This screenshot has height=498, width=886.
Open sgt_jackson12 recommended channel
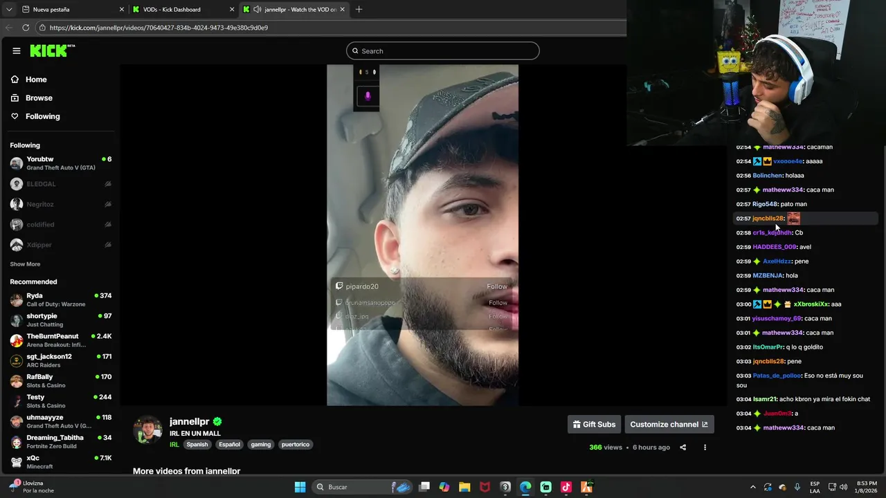tap(61, 360)
